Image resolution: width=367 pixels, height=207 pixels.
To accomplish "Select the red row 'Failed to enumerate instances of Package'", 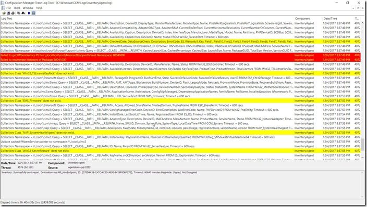I will pyautogui.click(x=180, y=60).
